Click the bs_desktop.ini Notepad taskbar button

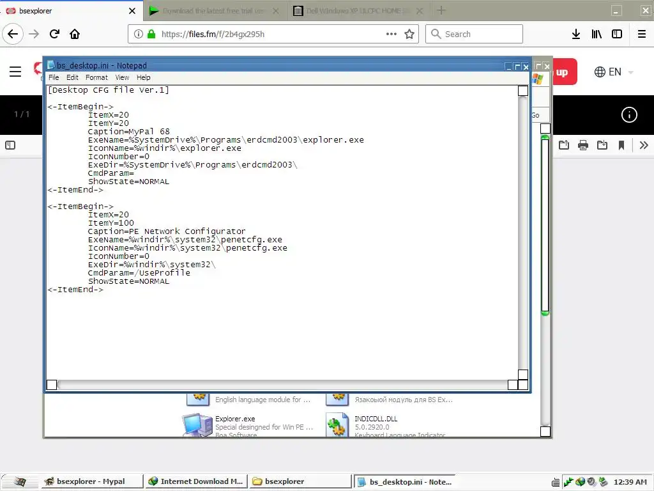[x=405, y=482]
